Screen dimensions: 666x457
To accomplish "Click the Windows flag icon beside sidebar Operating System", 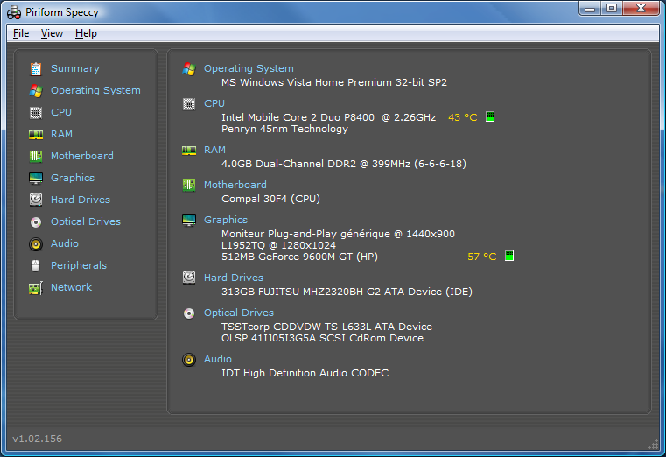I will click(36, 90).
